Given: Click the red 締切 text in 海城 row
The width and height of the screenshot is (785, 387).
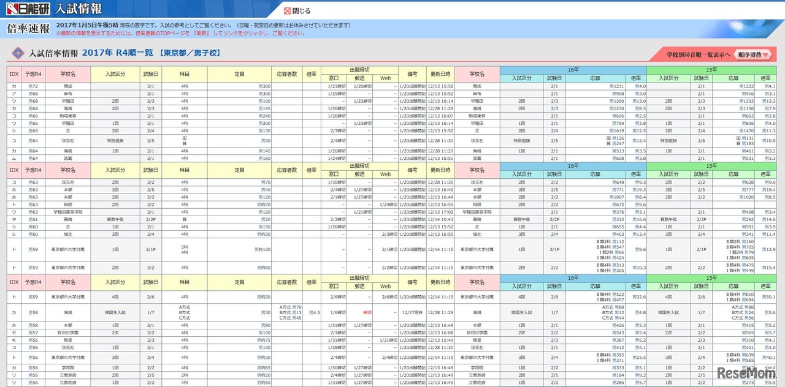Looking at the screenshot, I should click(x=367, y=312).
